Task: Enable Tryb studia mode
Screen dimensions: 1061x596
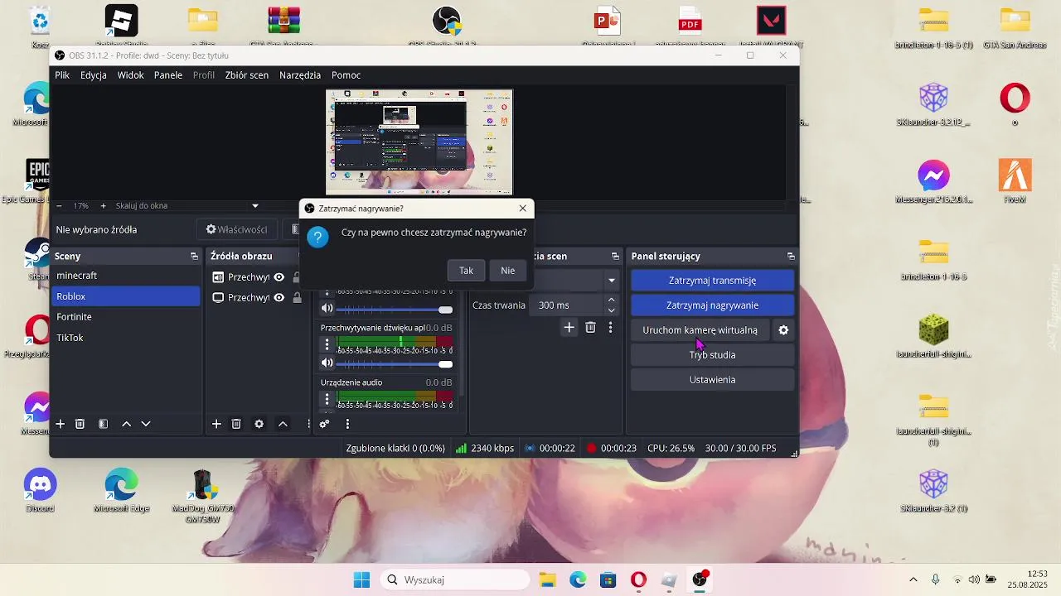Action: [x=712, y=355]
